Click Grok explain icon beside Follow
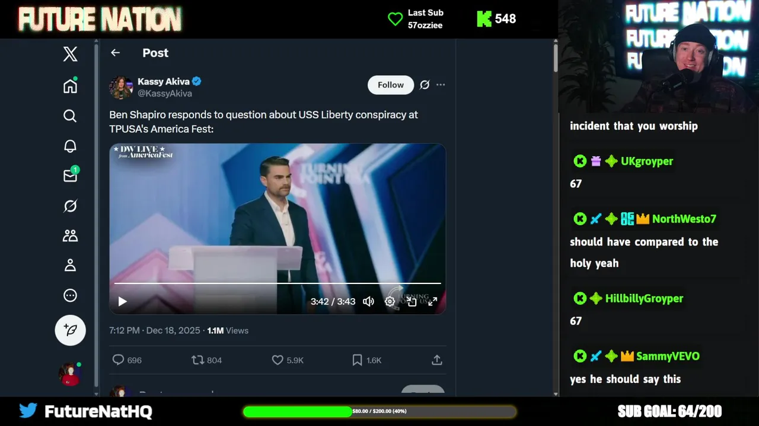Viewport: 759px width, 426px height. tap(425, 85)
